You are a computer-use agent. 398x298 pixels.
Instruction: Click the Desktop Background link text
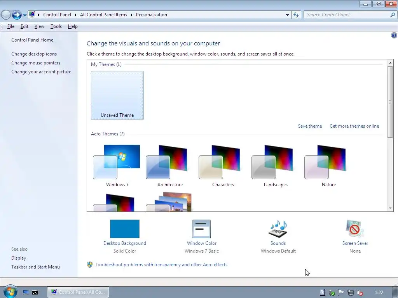125,243
